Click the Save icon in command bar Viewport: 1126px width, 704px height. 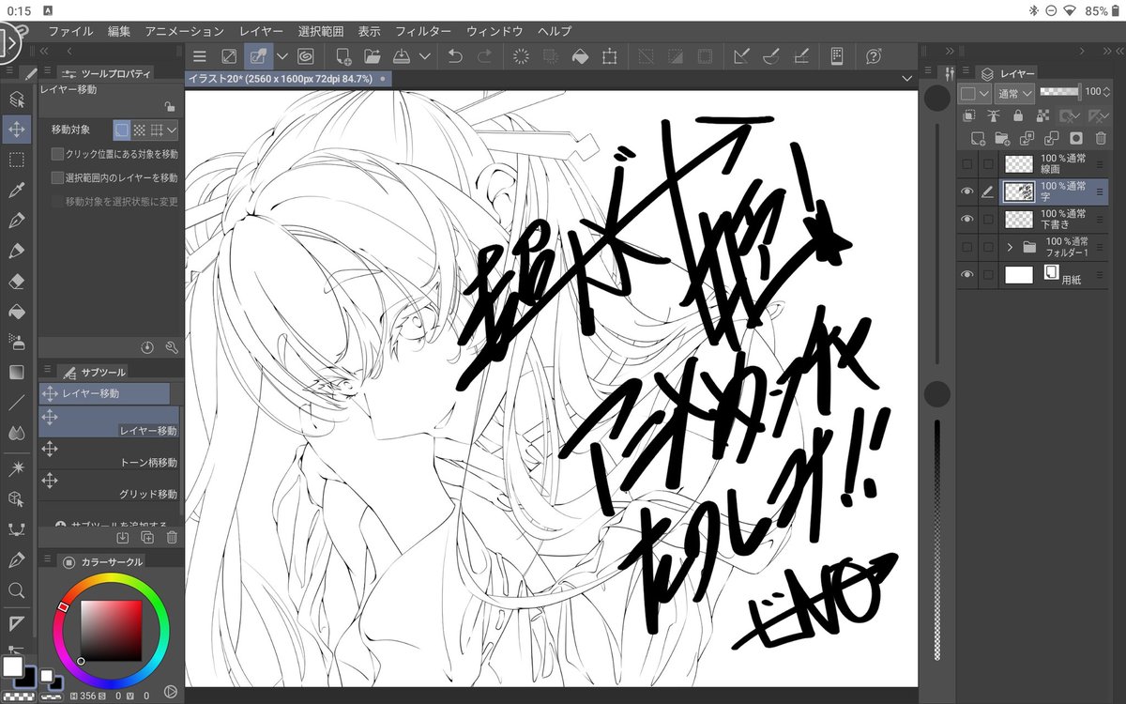pyautogui.click(x=401, y=56)
